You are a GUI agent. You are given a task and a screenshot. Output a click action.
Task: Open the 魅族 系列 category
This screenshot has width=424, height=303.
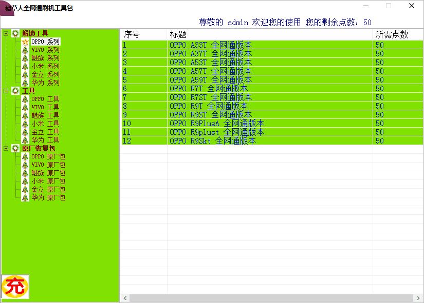pos(45,58)
